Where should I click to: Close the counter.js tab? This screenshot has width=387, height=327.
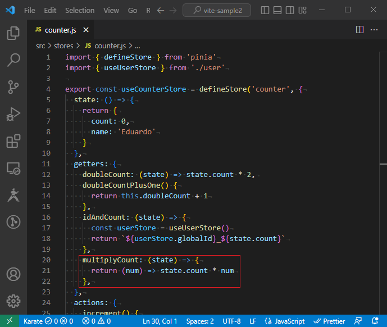tap(86, 30)
